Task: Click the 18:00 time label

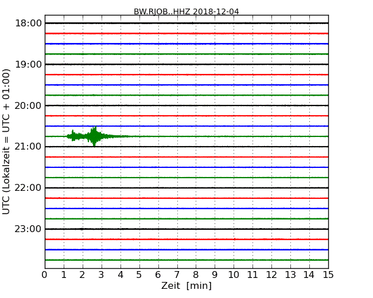Action: (28, 23)
